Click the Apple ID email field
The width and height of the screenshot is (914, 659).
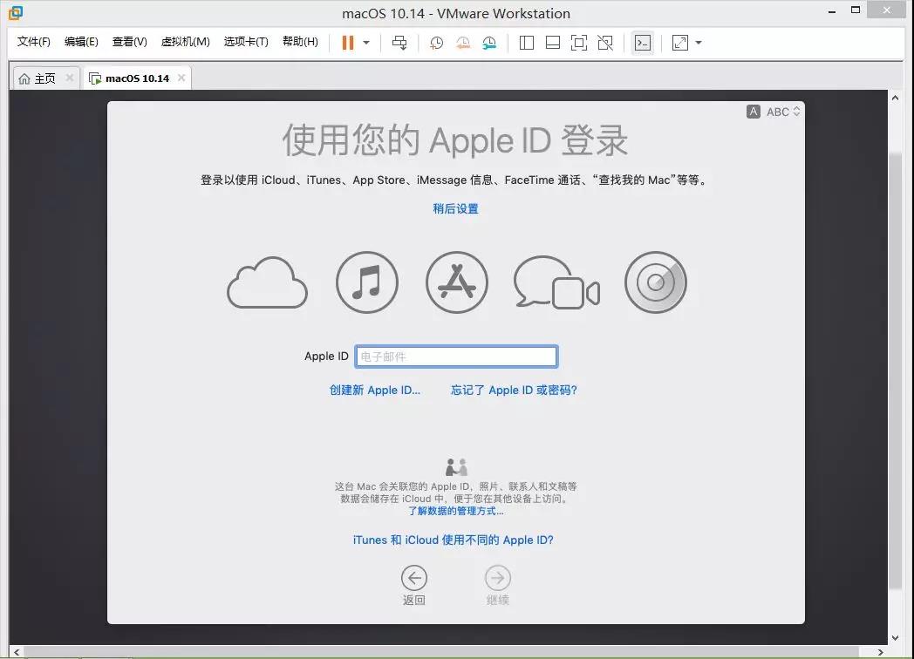point(456,357)
